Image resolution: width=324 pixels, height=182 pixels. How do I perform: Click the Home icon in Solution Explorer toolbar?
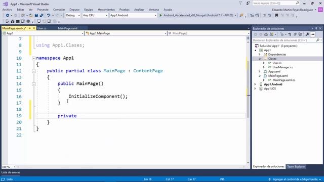tap(266, 34)
